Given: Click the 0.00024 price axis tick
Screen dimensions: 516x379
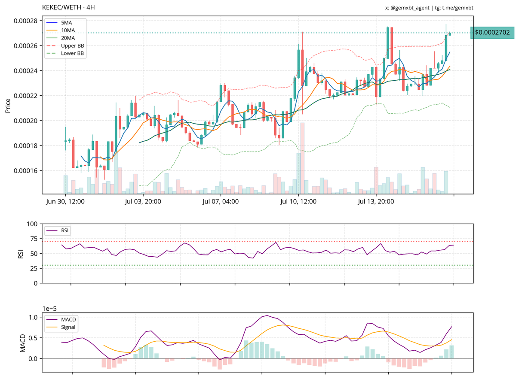Looking at the screenshot, I should coord(26,71).
